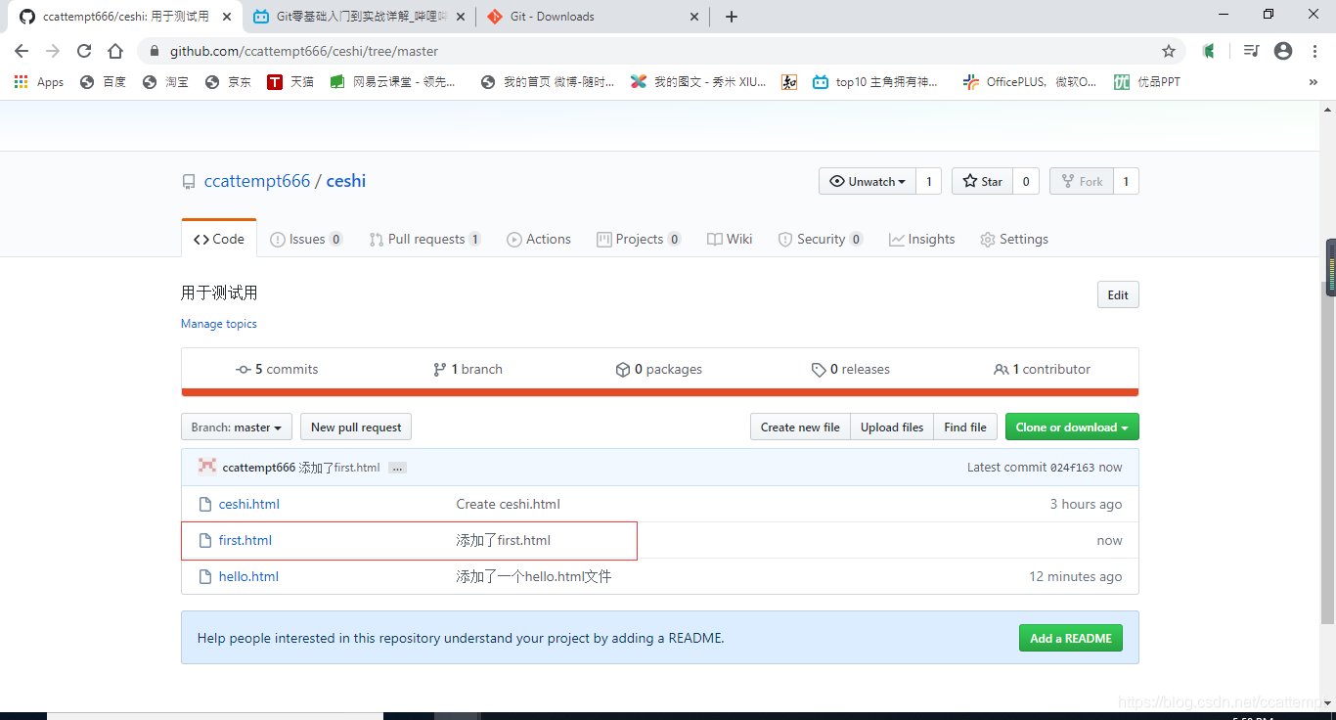Bookmark this page with star icon

[x=1169, y=51]
